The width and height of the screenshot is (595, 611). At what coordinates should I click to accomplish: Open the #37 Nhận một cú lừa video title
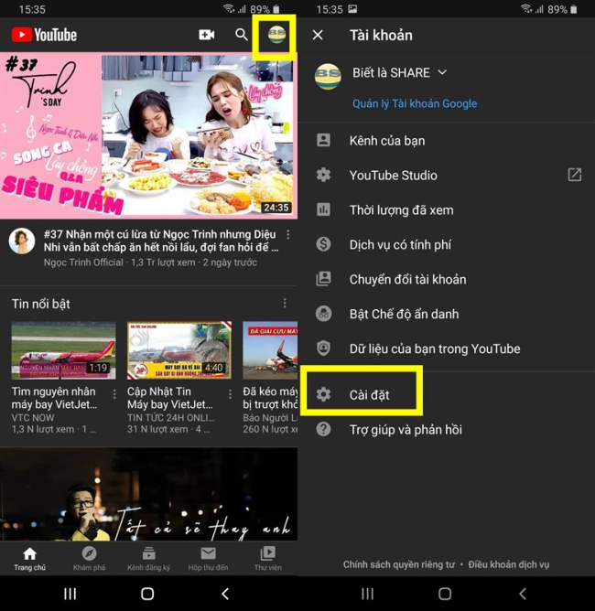[160, 241]
